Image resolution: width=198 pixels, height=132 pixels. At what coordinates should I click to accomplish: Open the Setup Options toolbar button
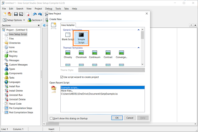[14, 20]
